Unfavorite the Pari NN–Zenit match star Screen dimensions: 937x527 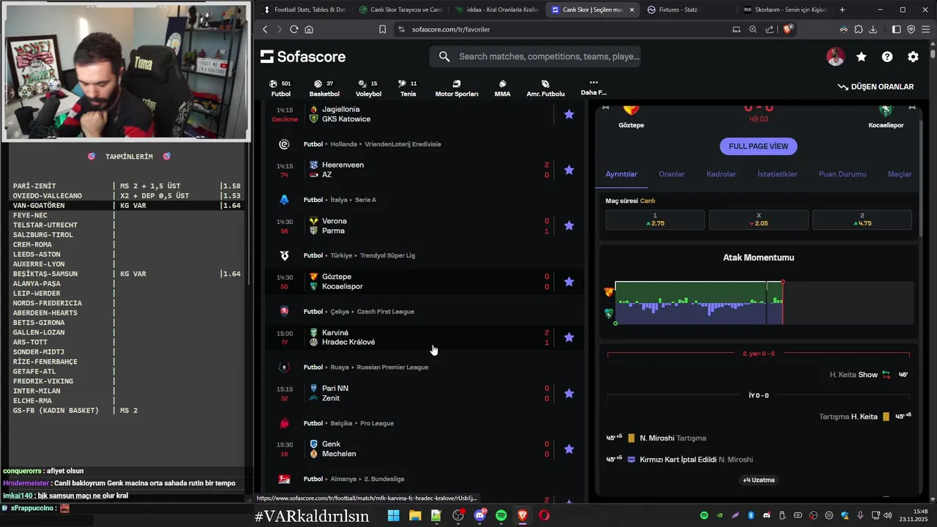(x=569, y=393)
